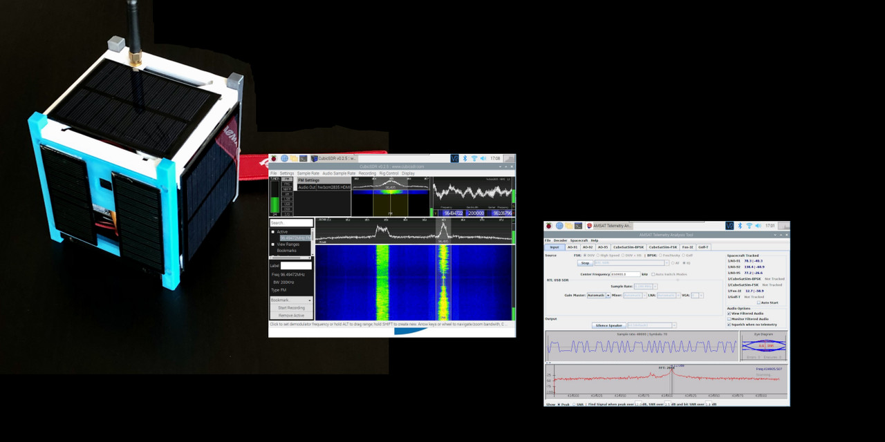Open the Bookmark dropdown in CubicSDR
This screenshot has width=885, height=442.
[x=291, y=300]
